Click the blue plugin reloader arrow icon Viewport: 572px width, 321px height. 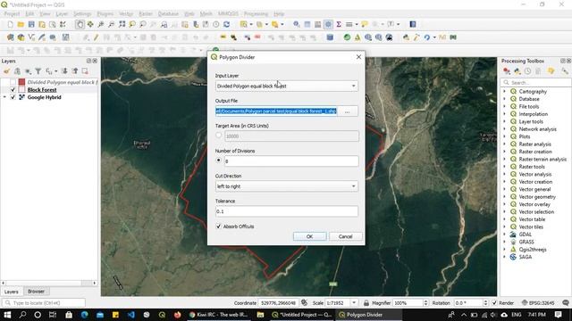[x=427, y=37]
